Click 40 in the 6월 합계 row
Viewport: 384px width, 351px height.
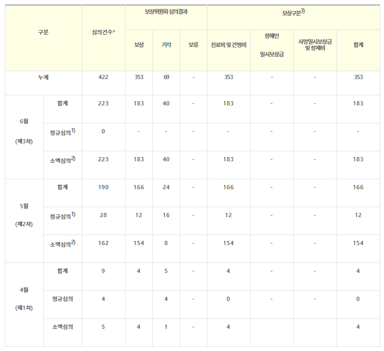[166, 103]
